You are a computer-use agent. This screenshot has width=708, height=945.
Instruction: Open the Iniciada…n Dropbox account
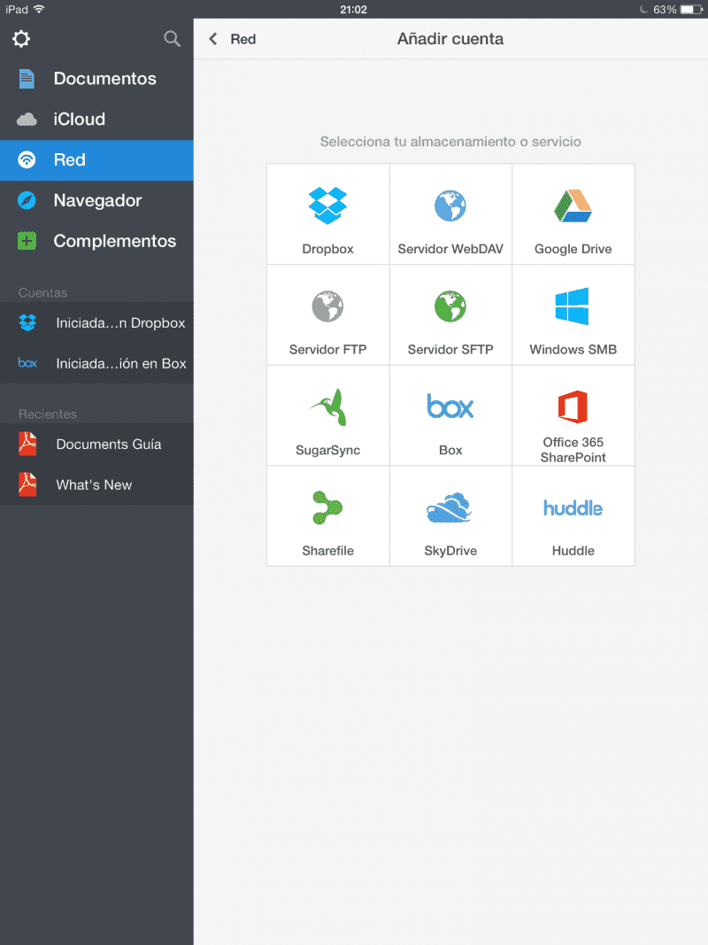96,323
